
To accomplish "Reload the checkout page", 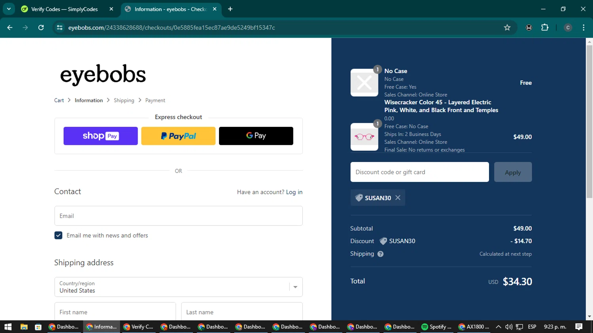I will (41, 28).
